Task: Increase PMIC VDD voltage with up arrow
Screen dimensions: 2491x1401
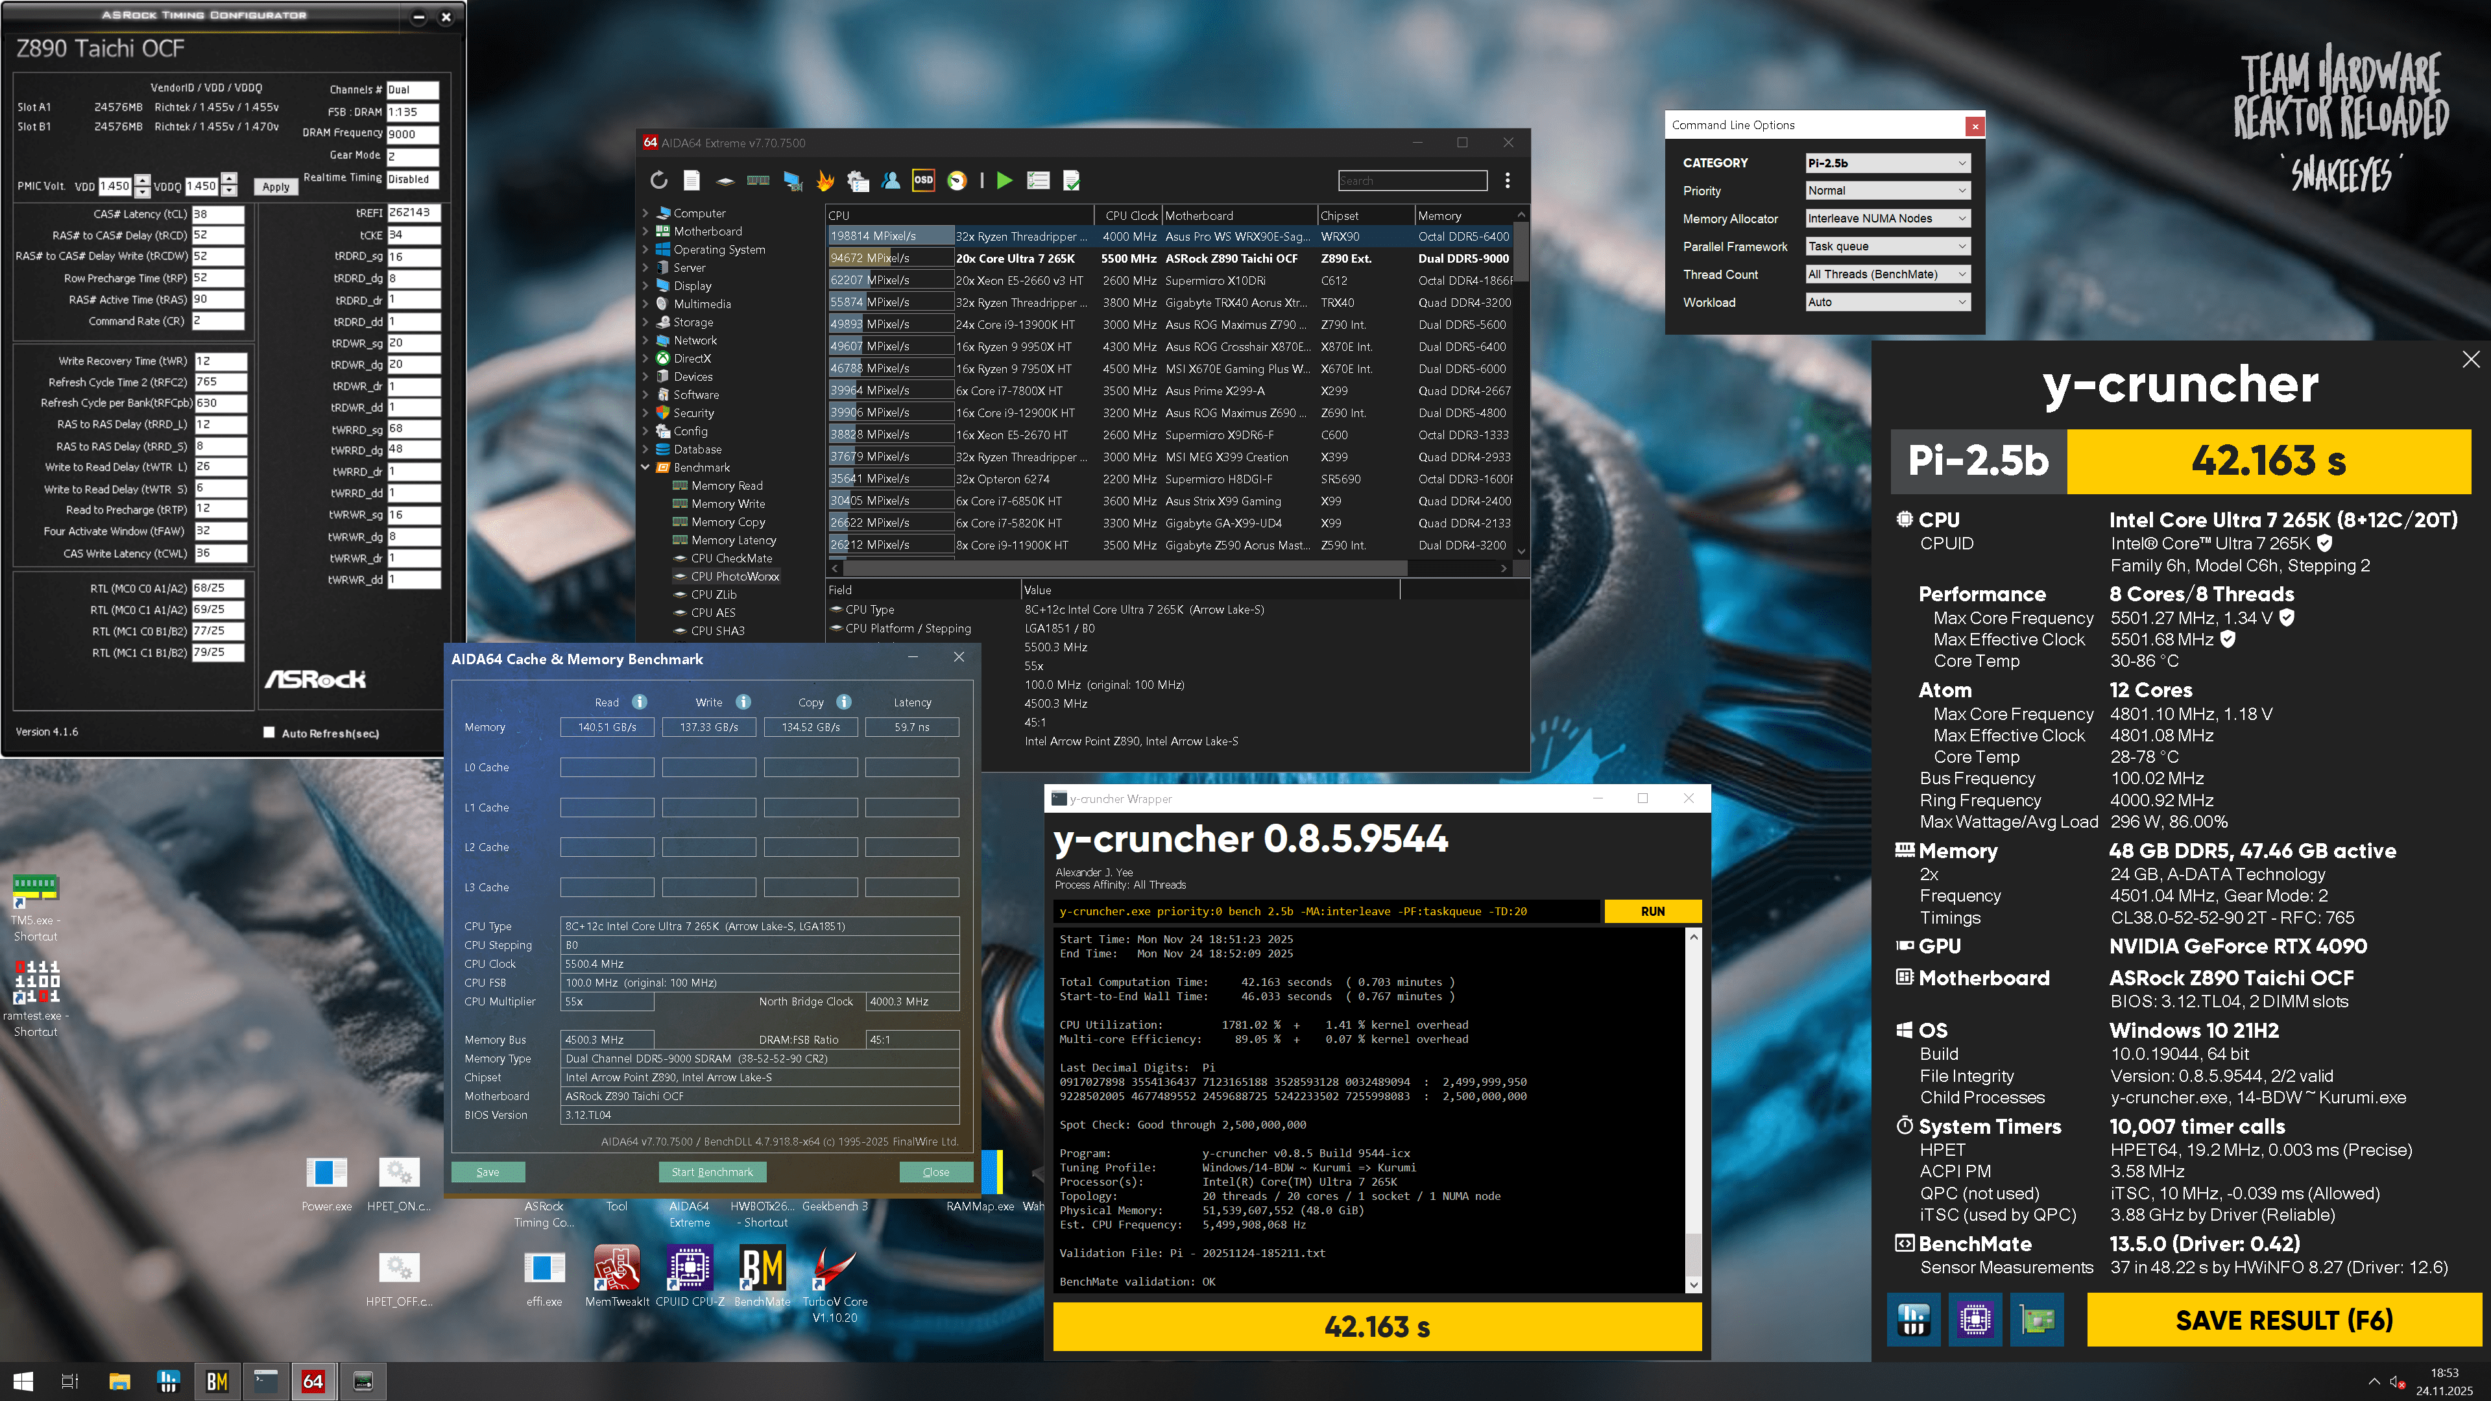Action: (142, 180)
